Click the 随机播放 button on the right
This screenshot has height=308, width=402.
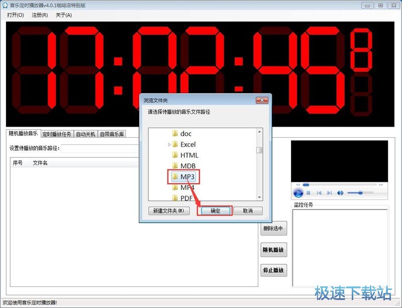[274, 250]
